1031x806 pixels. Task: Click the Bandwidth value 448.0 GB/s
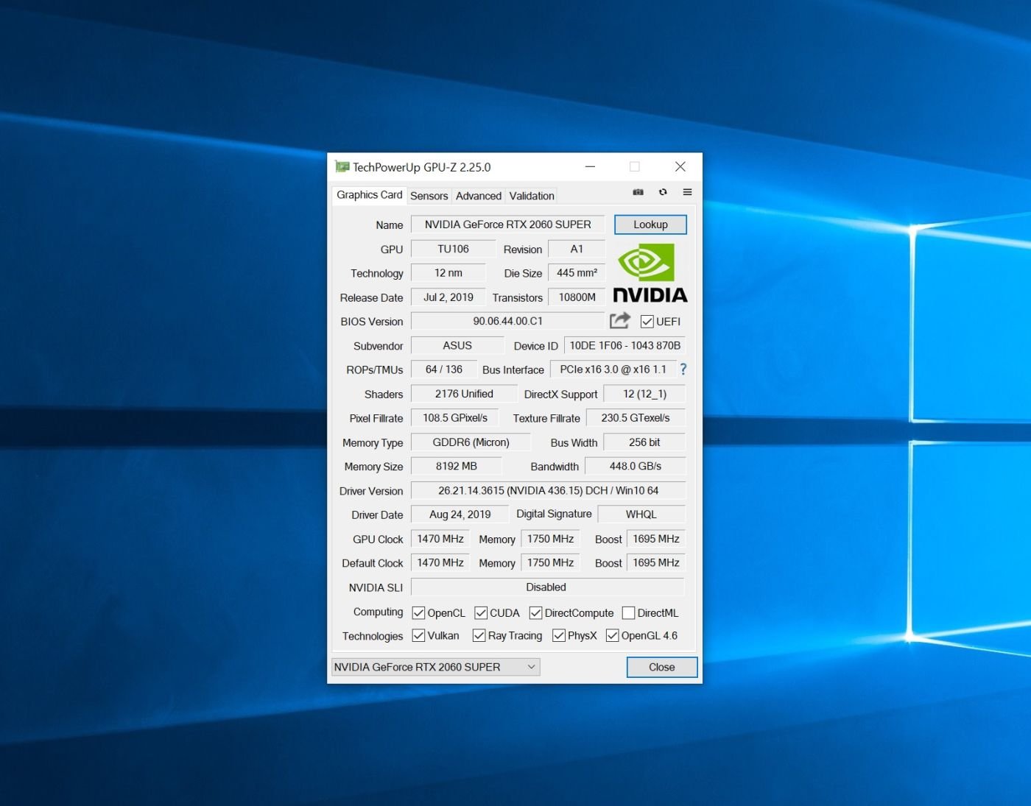click(635, 467)
